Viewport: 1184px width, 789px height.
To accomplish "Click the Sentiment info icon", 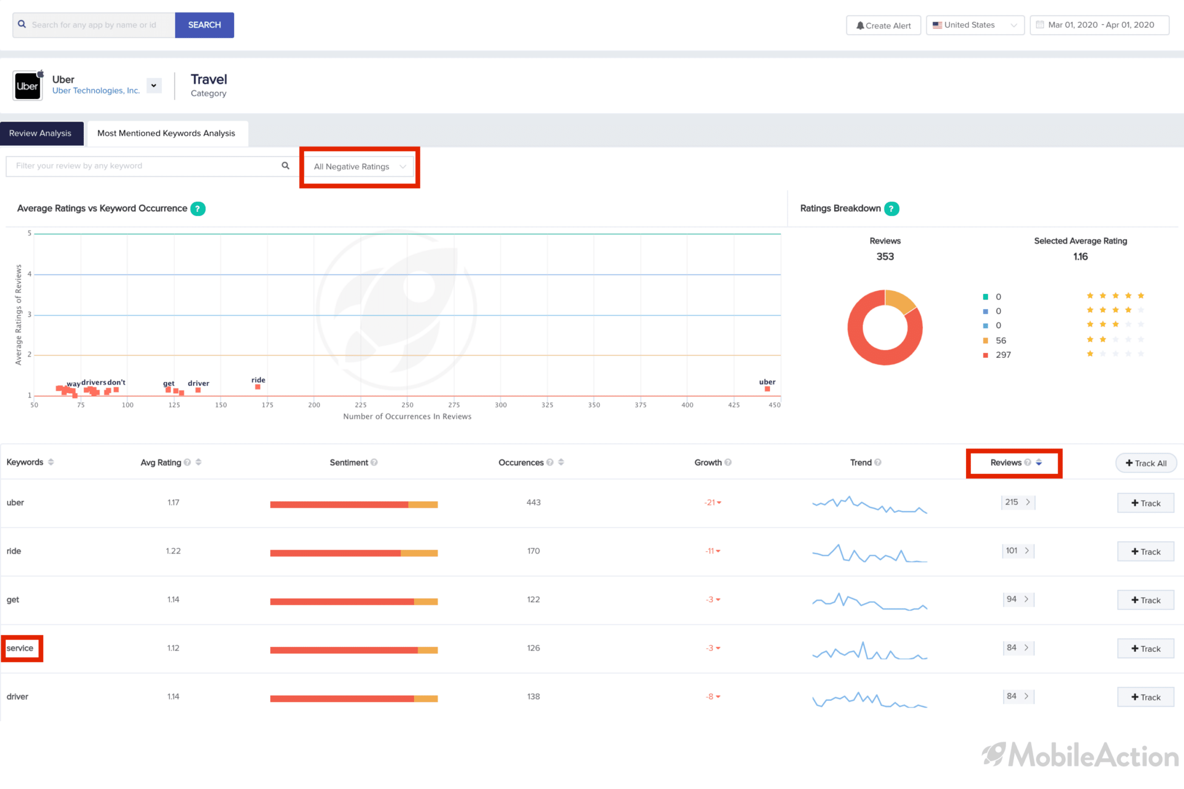I will (374, 462).
